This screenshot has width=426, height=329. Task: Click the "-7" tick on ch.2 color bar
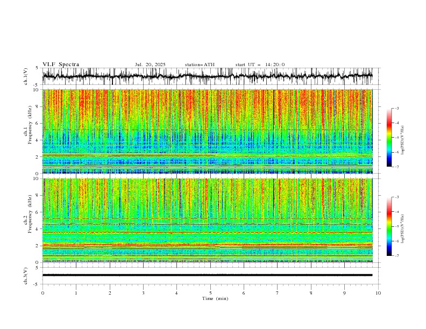click(397, 256)
